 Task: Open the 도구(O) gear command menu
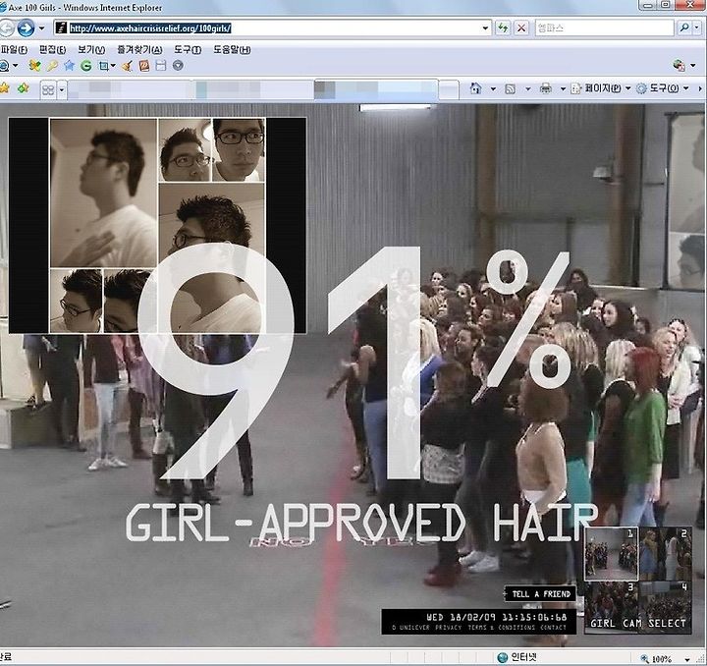[663, 88]
